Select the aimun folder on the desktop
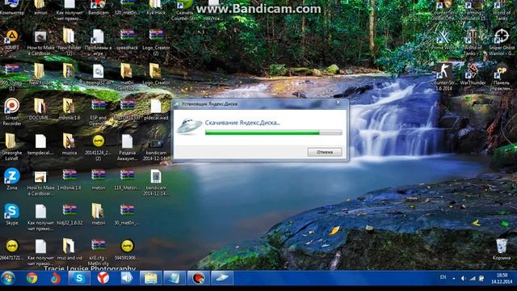This screenshot has height=291, width=517. pos(40,8)
